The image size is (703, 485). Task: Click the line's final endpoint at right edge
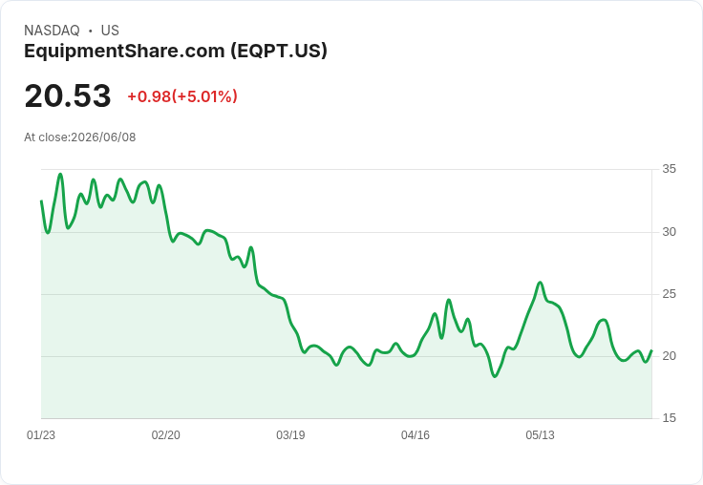[651, 350]
